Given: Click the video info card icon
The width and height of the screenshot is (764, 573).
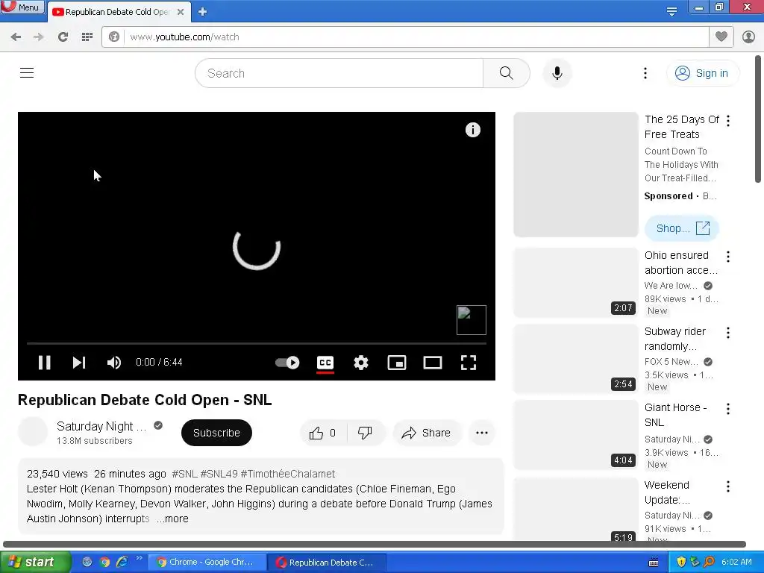Looking at the screenshot, I should click(x=472, y=130).
